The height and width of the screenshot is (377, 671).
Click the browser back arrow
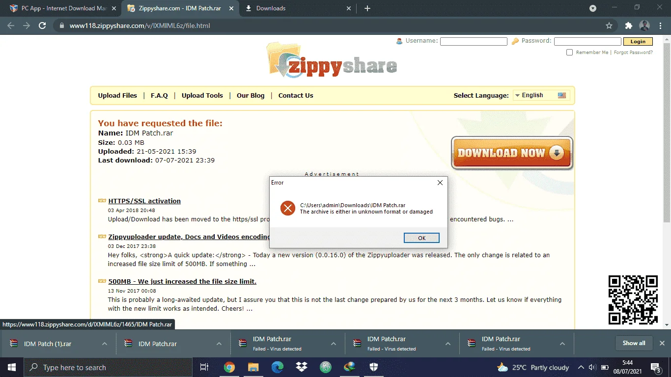11,26
